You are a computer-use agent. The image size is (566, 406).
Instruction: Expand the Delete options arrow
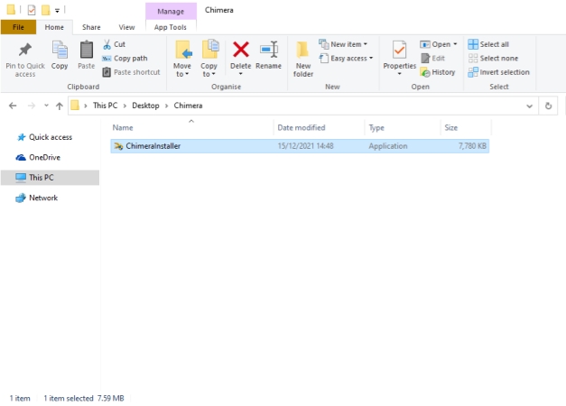(241, 74)
